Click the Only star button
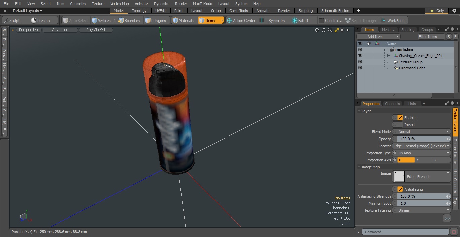 pos(437,11)
